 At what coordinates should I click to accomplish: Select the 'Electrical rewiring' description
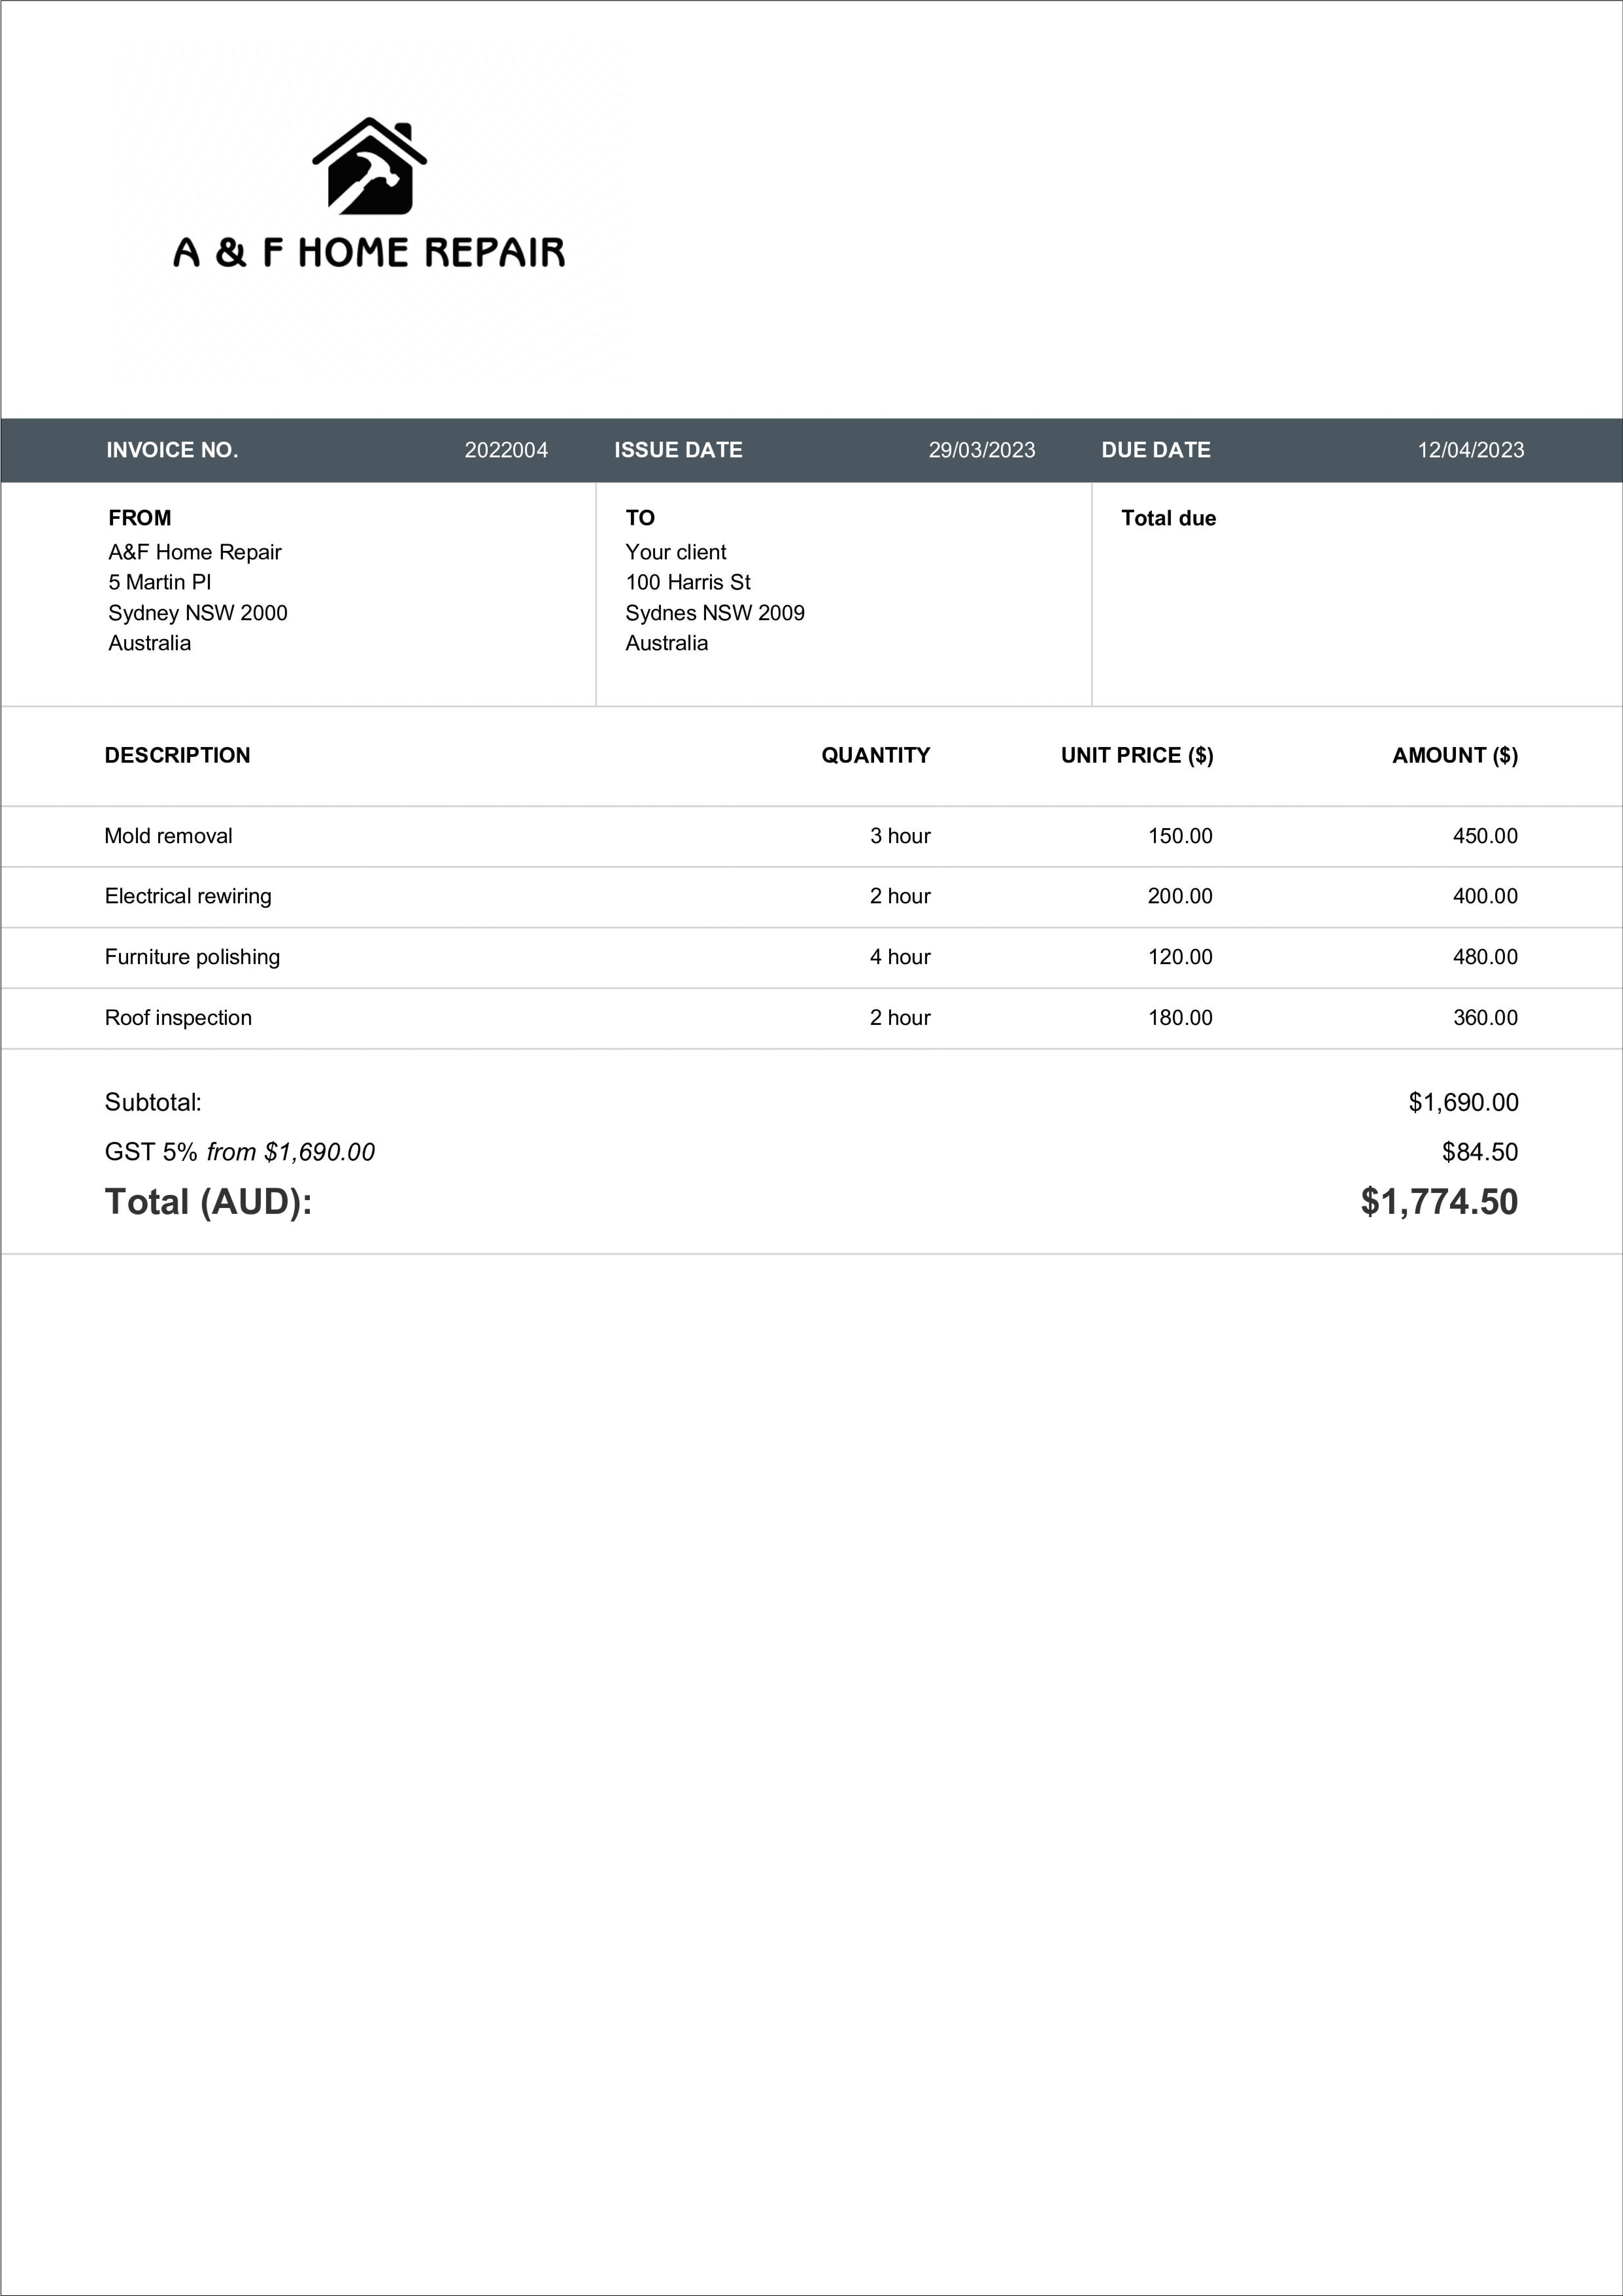[x=188, y=896]
